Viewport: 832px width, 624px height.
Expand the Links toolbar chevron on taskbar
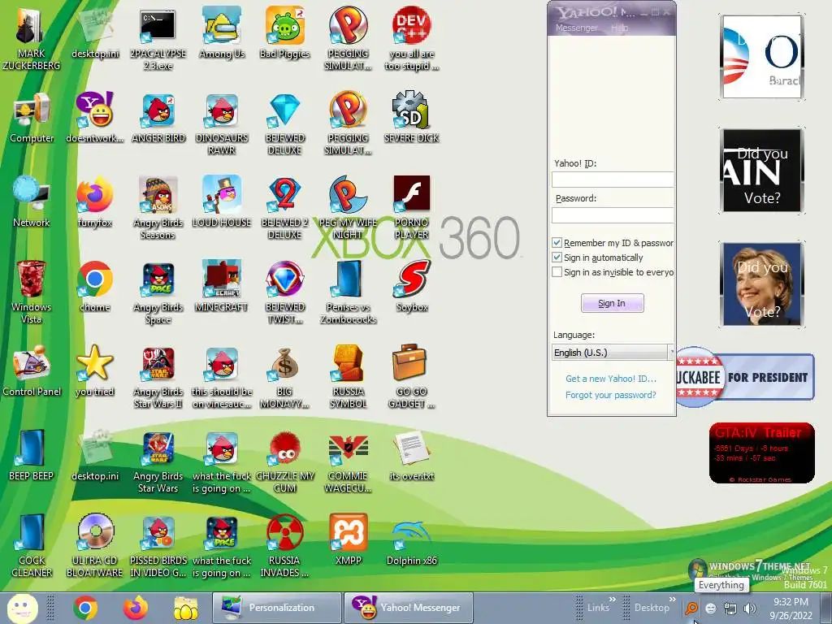click(613, 600)
